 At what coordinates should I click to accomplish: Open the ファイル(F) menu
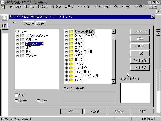click(x=14, y=7)
